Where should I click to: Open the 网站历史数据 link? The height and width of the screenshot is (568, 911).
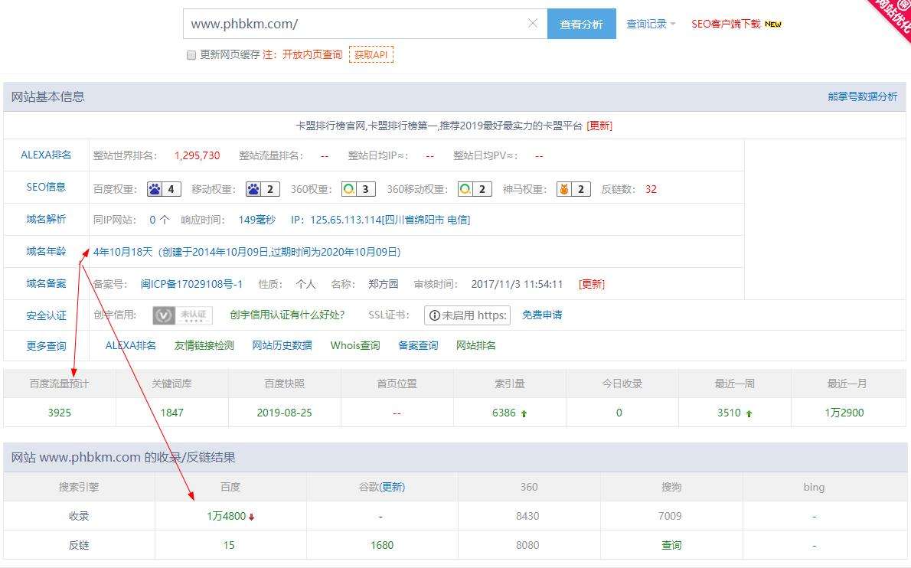[282, 345]
